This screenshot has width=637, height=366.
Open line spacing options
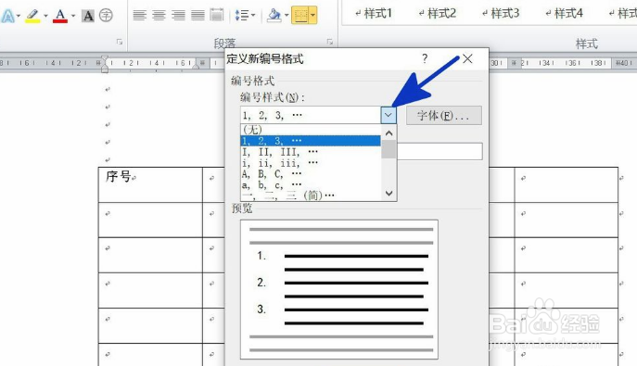pyautogui.click(x=245, y=16)
